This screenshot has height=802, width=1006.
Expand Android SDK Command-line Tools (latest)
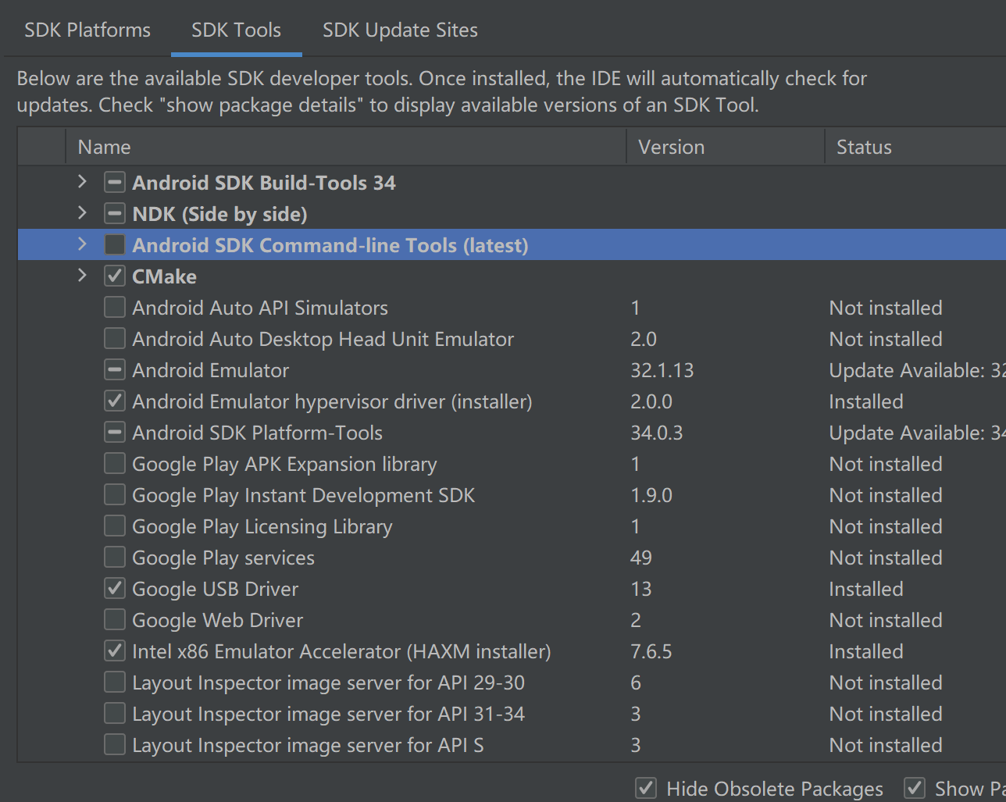tap(81, 244)
